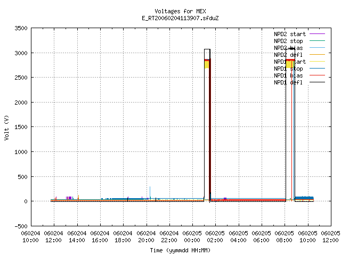Click the 060204 10:00 x-axis label

(x=30, y=237)
